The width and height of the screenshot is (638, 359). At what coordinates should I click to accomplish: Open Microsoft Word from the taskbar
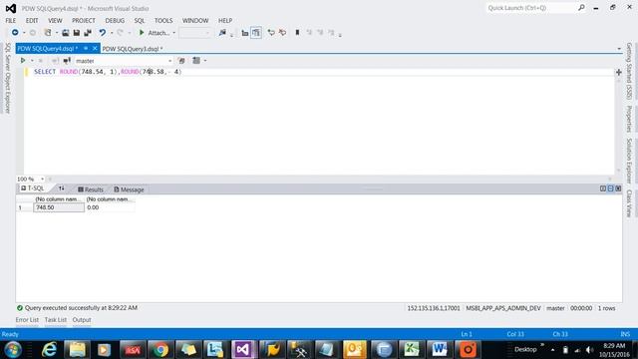coord(439,350)
